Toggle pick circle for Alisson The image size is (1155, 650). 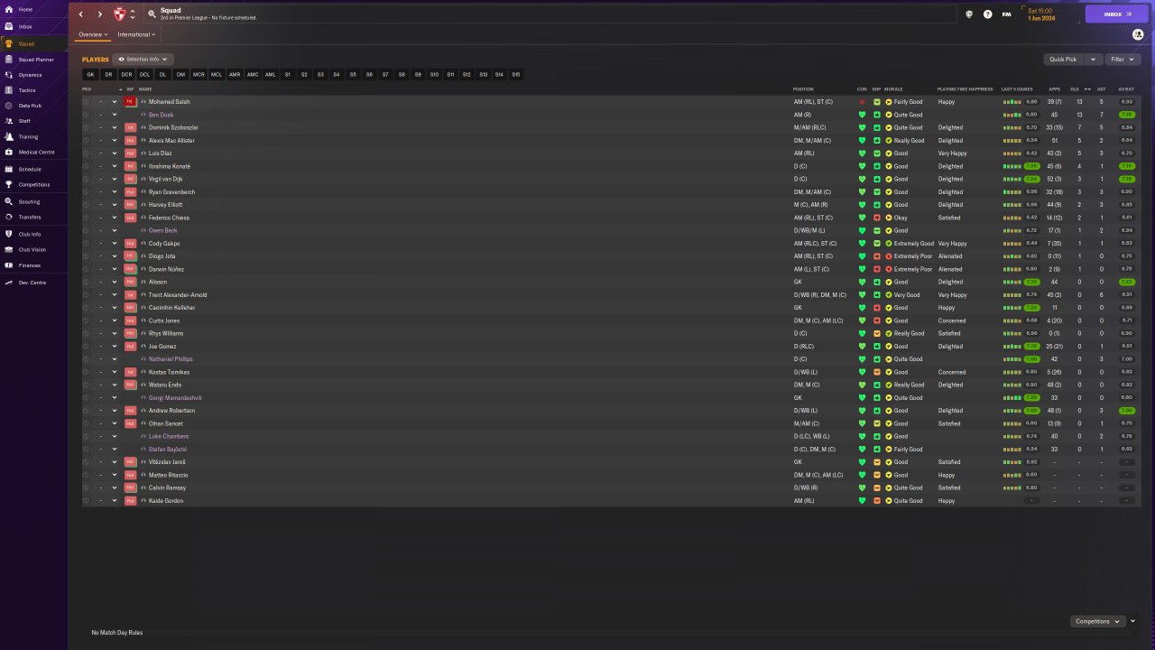[x=87, y=282]
